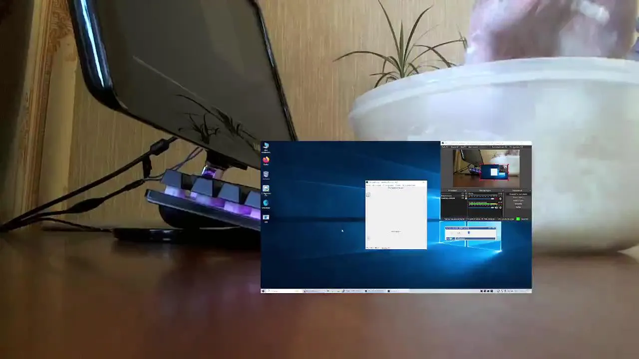Viewport: 639px width, 359px height.
Task: Adjust the lower mixer channel volume slider
Action: point(481,207)
